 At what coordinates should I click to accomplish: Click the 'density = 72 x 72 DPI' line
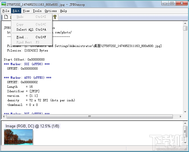[41, 100]
